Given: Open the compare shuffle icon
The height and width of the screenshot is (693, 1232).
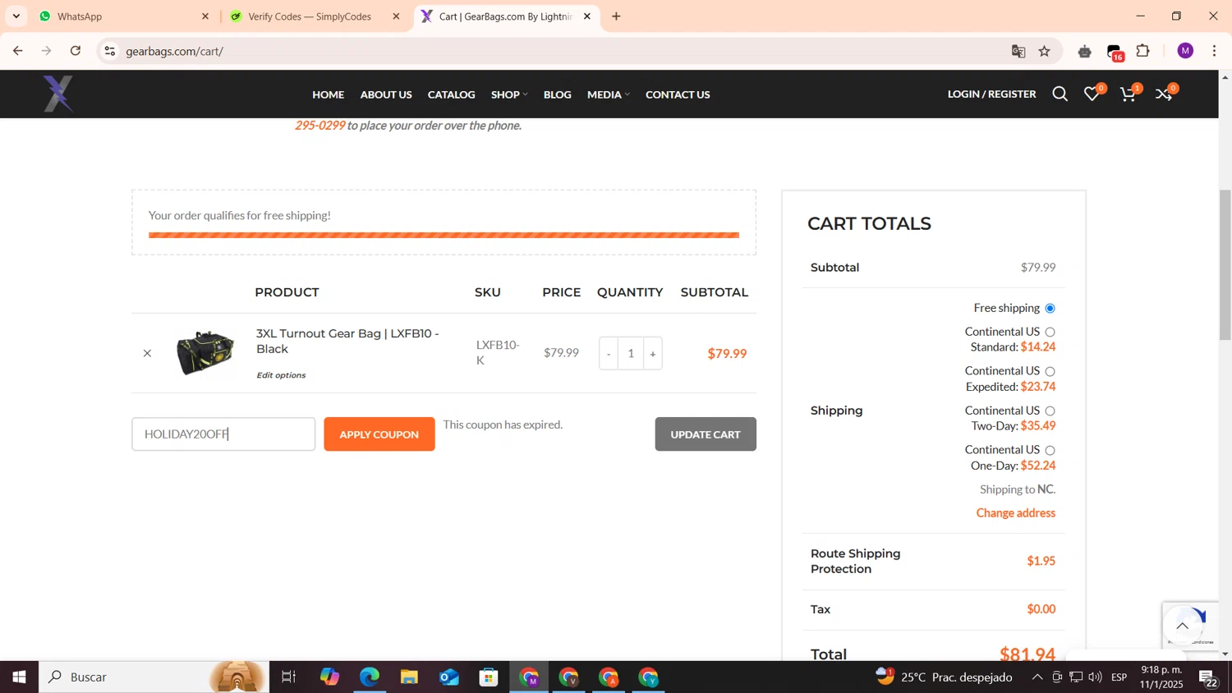Looking at the screenshot, I should 1164,94.
